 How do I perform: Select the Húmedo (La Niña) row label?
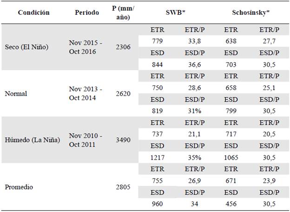coord(33,140)
